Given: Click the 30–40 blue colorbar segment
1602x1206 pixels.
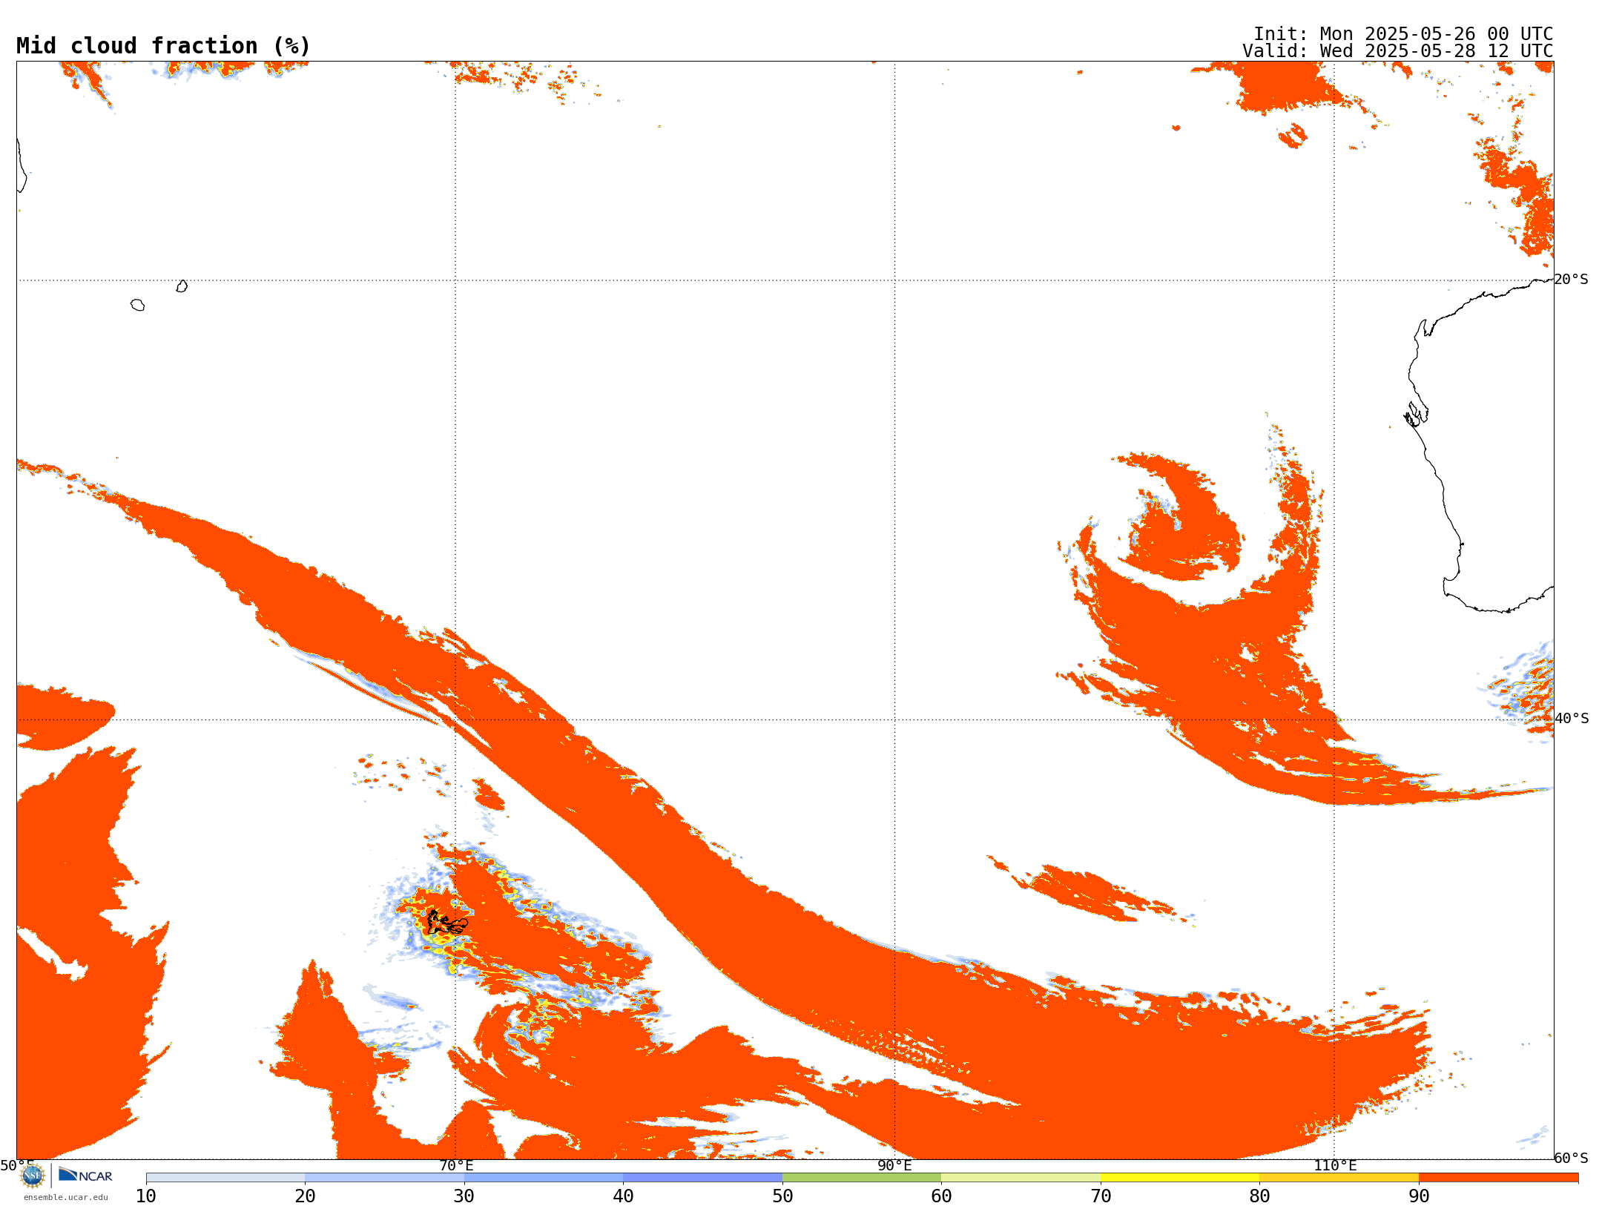Looking at the screenshot, I should [544, 1178].
